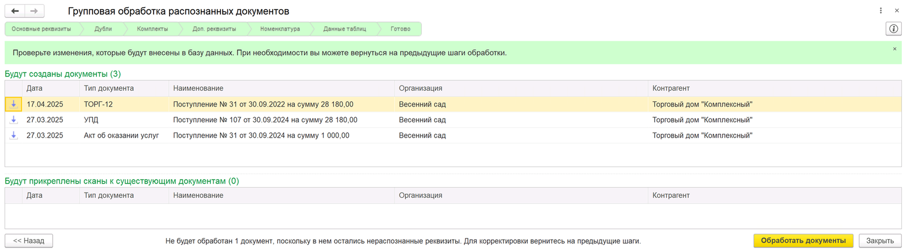Jump to the Номенклатура step
The image size is (907, 251).
(x=280, y=29)
